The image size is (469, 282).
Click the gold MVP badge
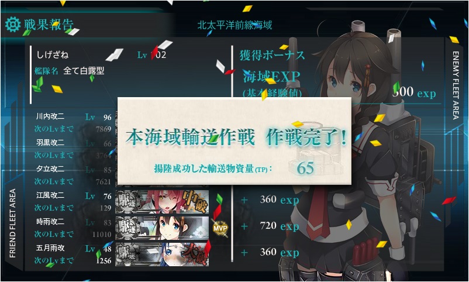220,228
